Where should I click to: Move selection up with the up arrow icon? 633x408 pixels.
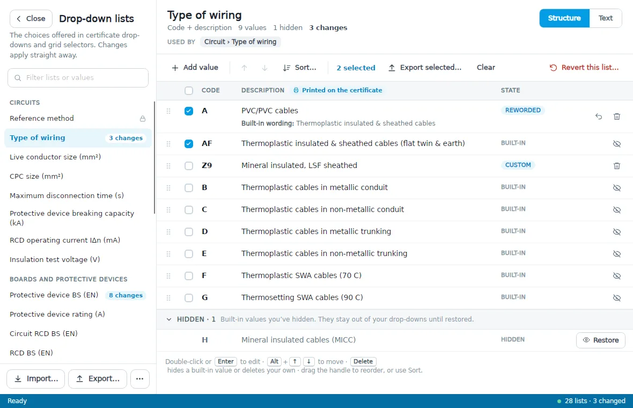244,68
